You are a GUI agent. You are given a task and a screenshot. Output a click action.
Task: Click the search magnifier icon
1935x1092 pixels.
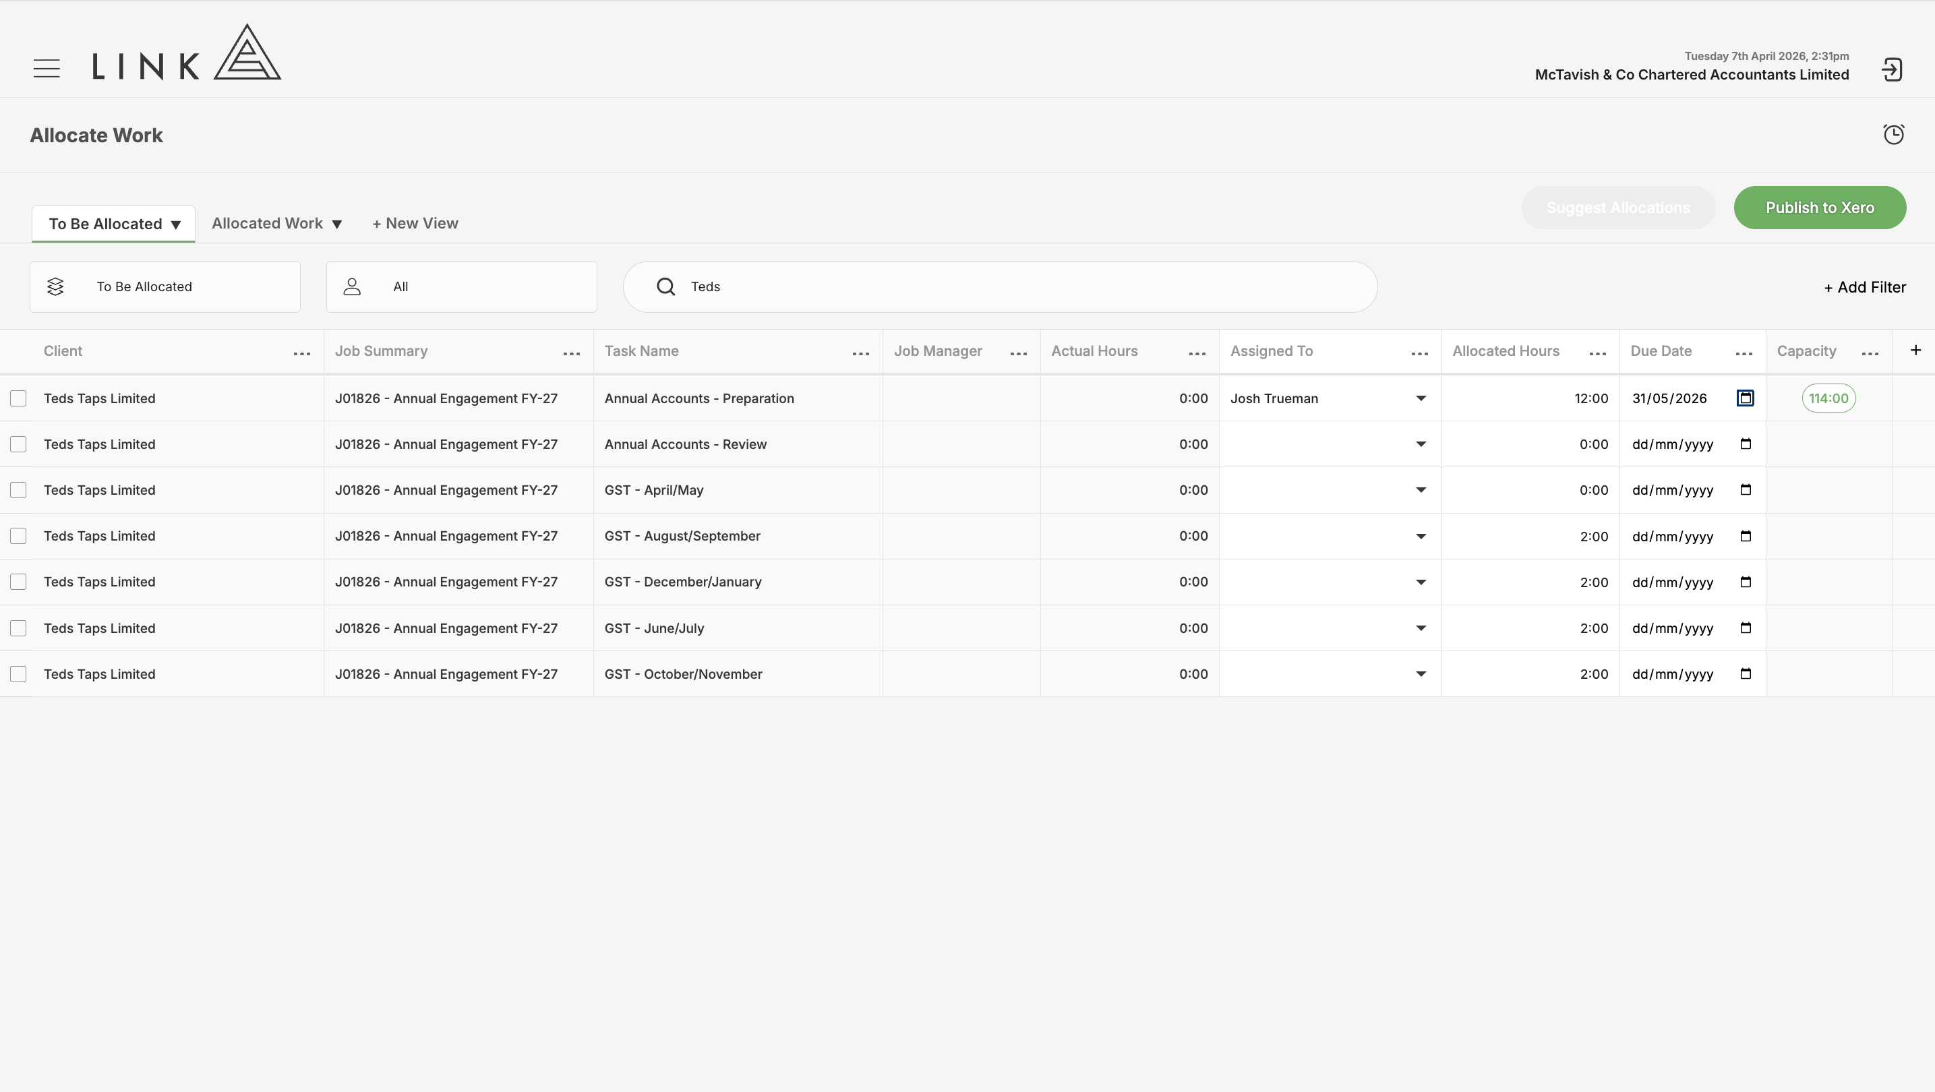(x=665, y=287)
